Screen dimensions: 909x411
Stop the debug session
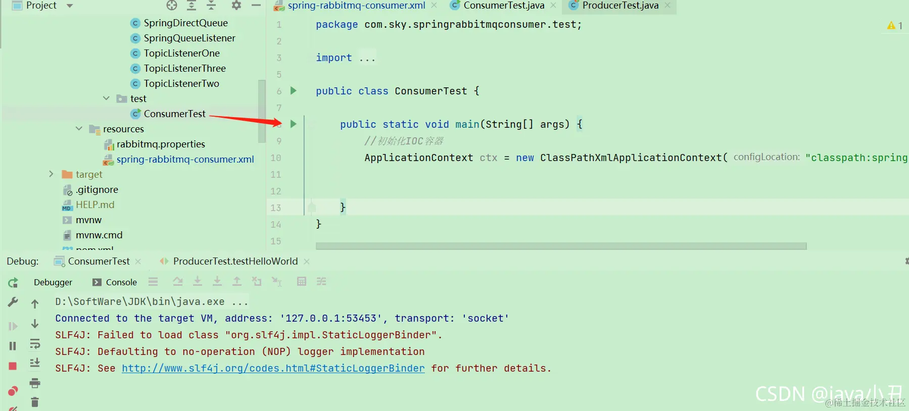(13, 366)
